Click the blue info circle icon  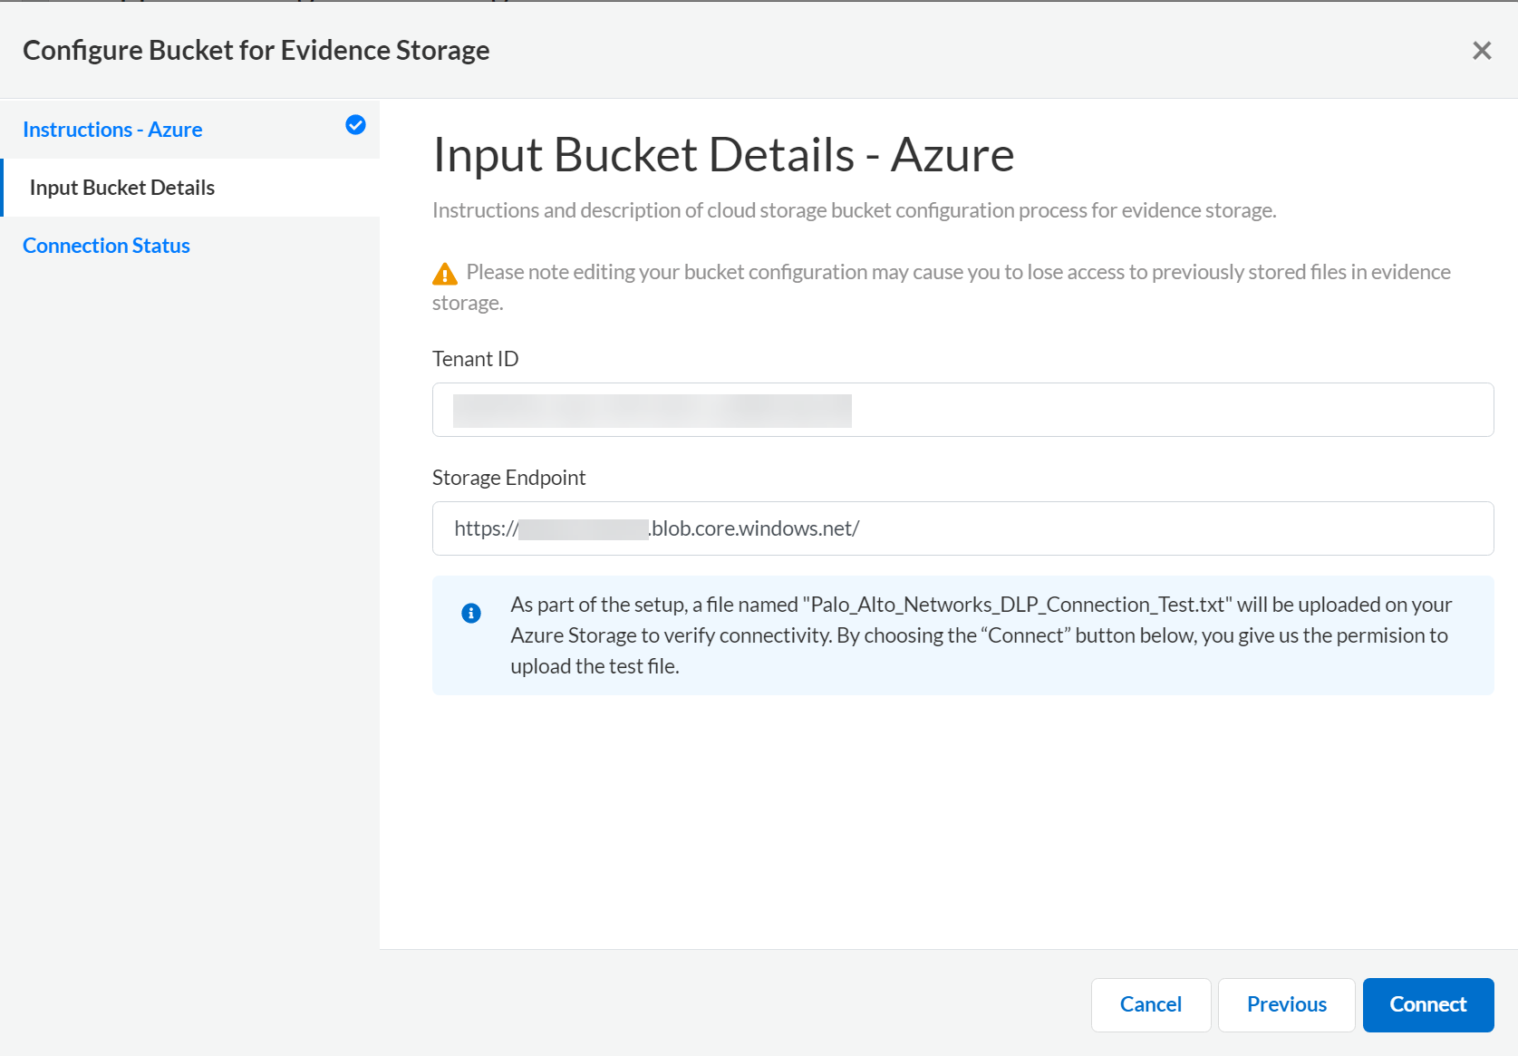click(x=471, y=614)
